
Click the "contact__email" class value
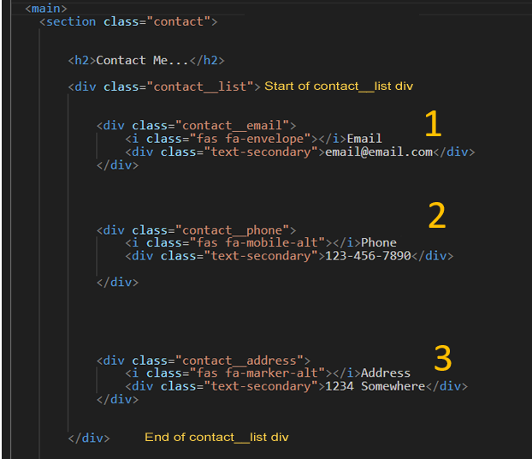[x=234, y=125]
